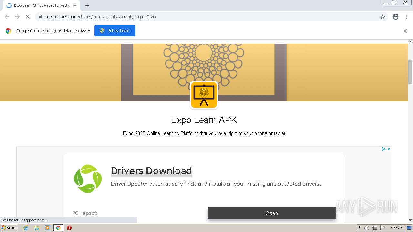Image resolution: width=413 pixels, height=232 pixels.
Task: Click the show desktop tray icon
Action: click(409, 228)
